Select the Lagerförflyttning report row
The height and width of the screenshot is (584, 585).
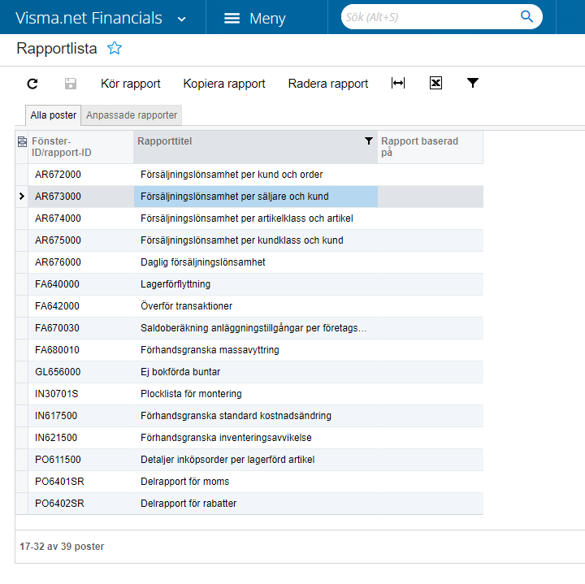(x=175, y=284)
